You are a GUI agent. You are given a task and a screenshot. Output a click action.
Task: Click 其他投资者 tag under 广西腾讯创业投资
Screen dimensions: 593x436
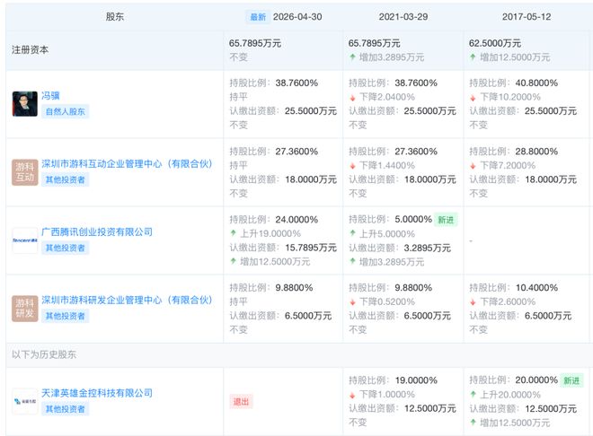[66, 248]
